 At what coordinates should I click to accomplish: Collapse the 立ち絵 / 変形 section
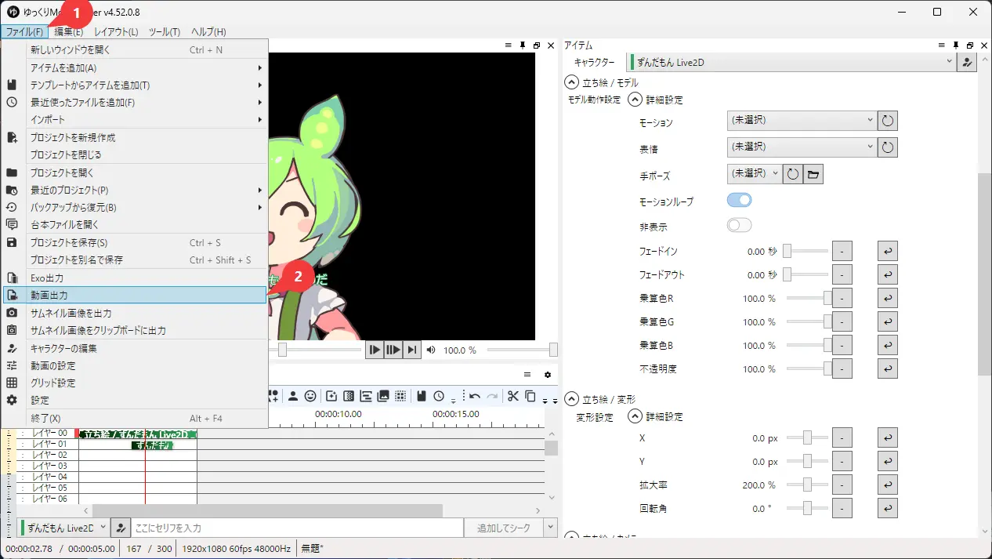click(571, 399)
